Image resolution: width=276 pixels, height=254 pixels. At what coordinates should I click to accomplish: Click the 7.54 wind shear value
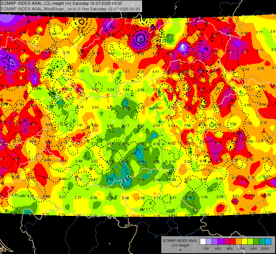187,125
